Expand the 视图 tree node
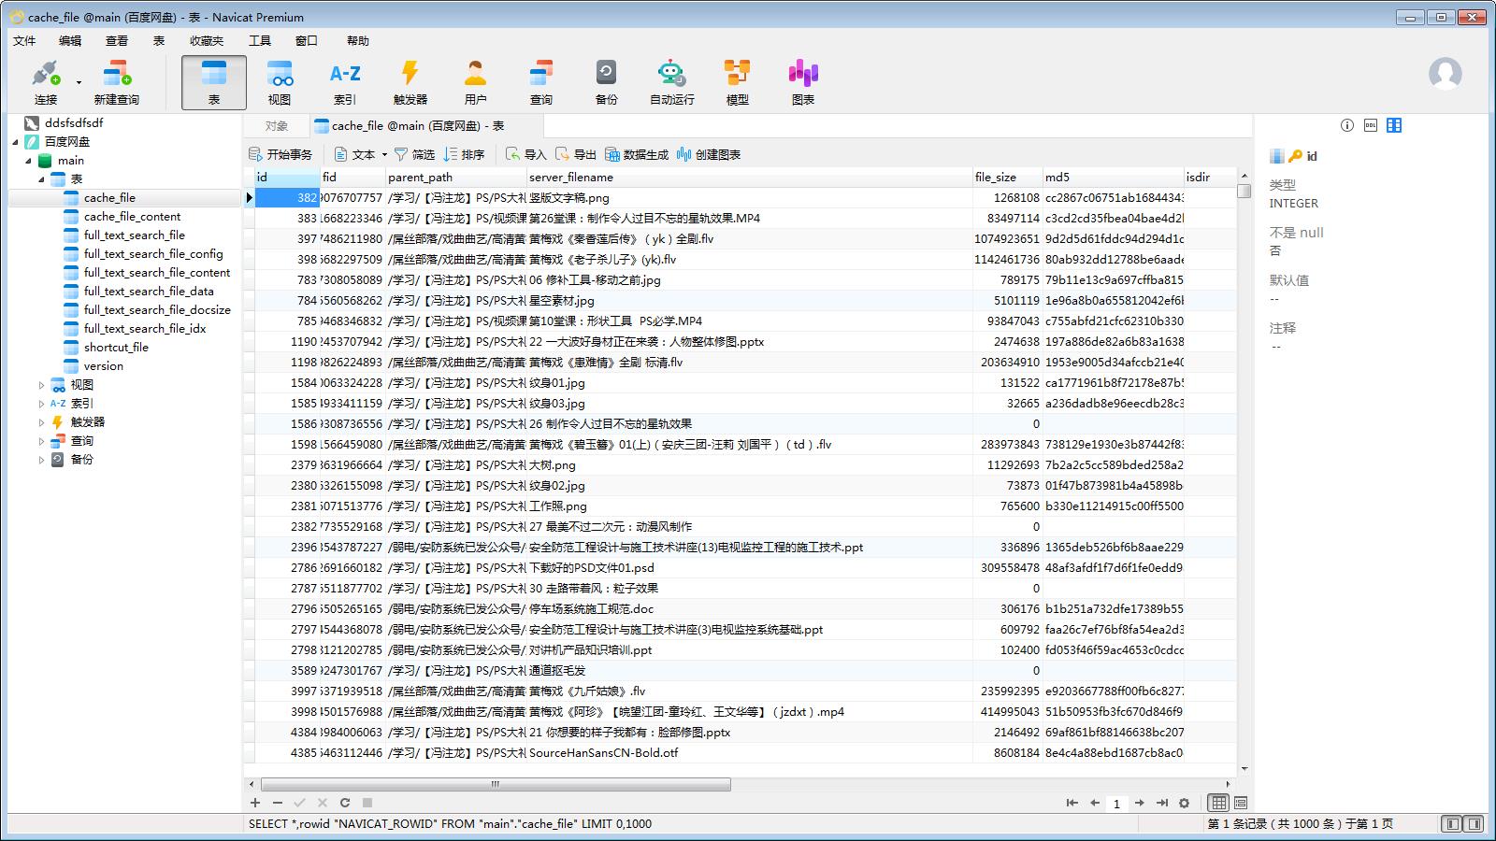This screenshot has height=841, width=1496. 41,385
